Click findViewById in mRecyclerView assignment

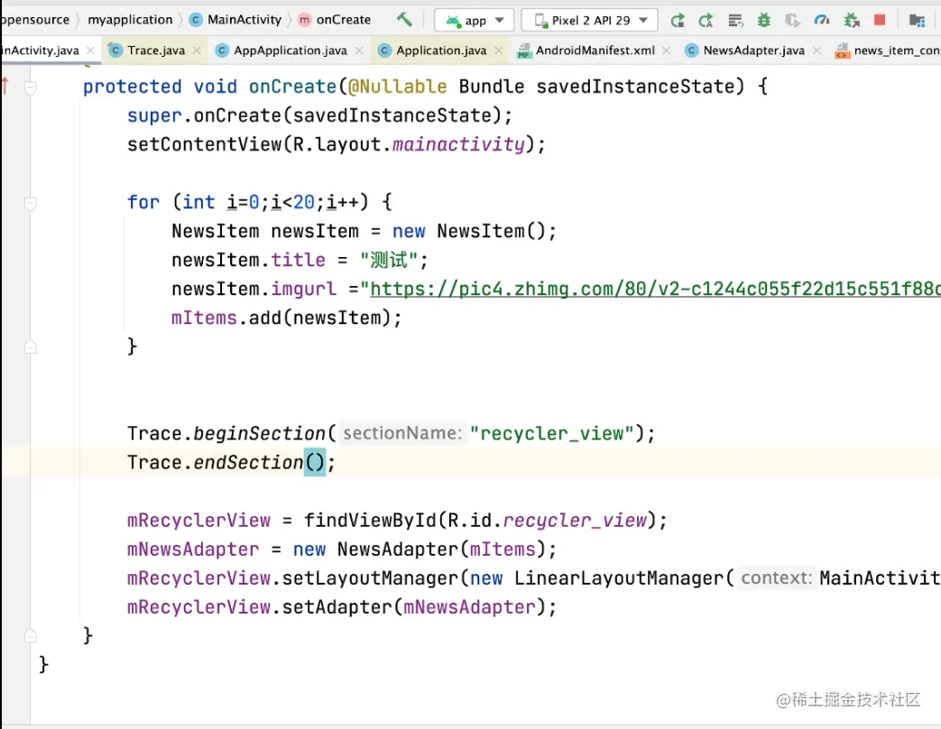coord(370,521)
